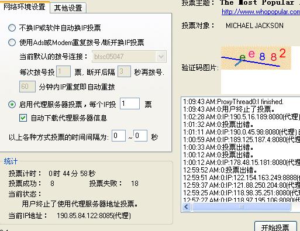
Task: Click the first interval field before the tilde
Action: tap(119, 136)
